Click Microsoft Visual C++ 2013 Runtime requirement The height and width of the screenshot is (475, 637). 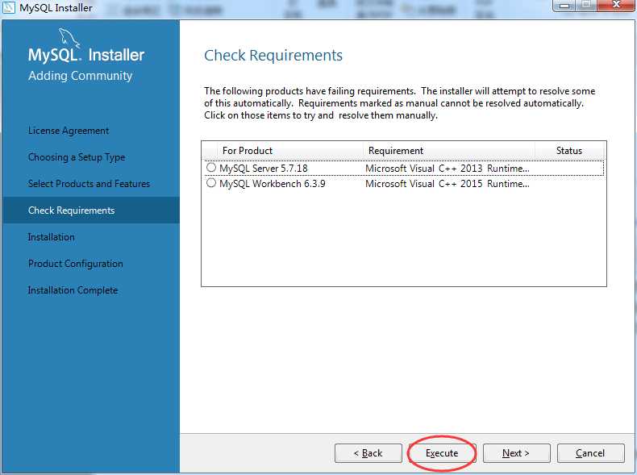[448, 169]
